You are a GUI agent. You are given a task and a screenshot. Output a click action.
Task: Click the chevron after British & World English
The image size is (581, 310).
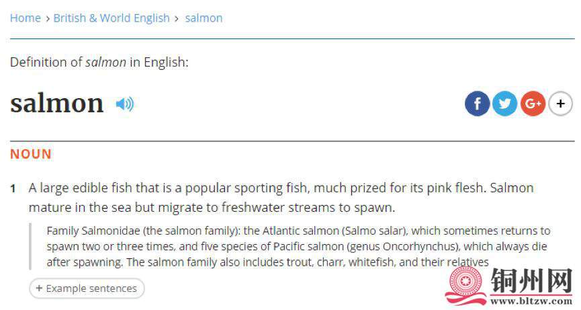177,19
